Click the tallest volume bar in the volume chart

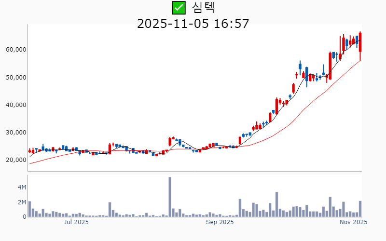point(170,197)
